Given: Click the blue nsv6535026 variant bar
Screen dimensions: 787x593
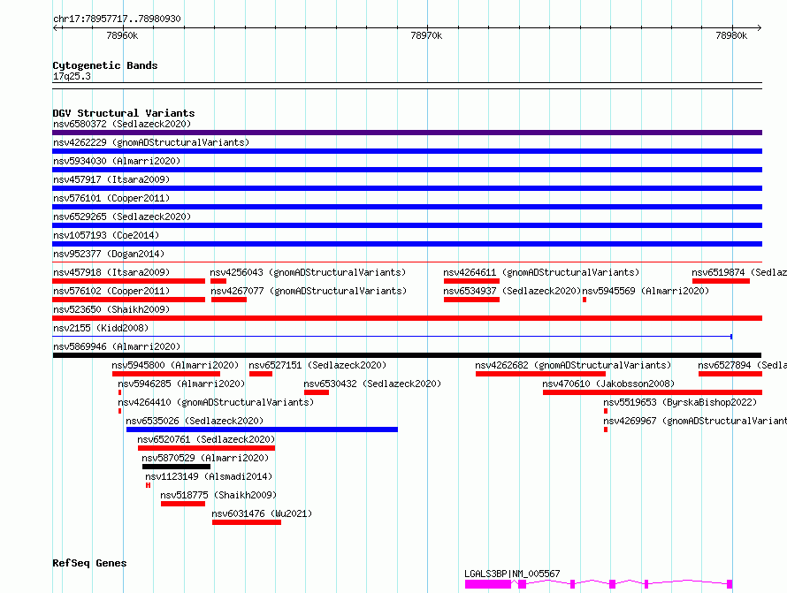Looking at the screenshot, I should pyautogui.click(x=262, y=430).
